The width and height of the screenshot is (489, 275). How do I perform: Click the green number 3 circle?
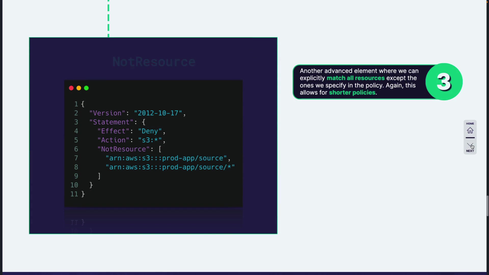coord(444,82)
